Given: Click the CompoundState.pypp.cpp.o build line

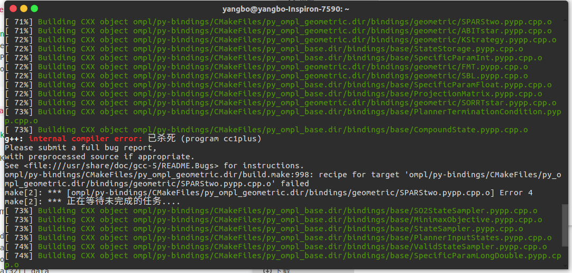Looking at the screenshot, I should coord(266,130).
